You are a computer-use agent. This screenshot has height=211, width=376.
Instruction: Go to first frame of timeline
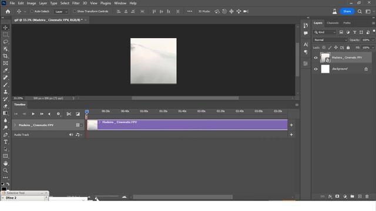click(x=16, y=114)
